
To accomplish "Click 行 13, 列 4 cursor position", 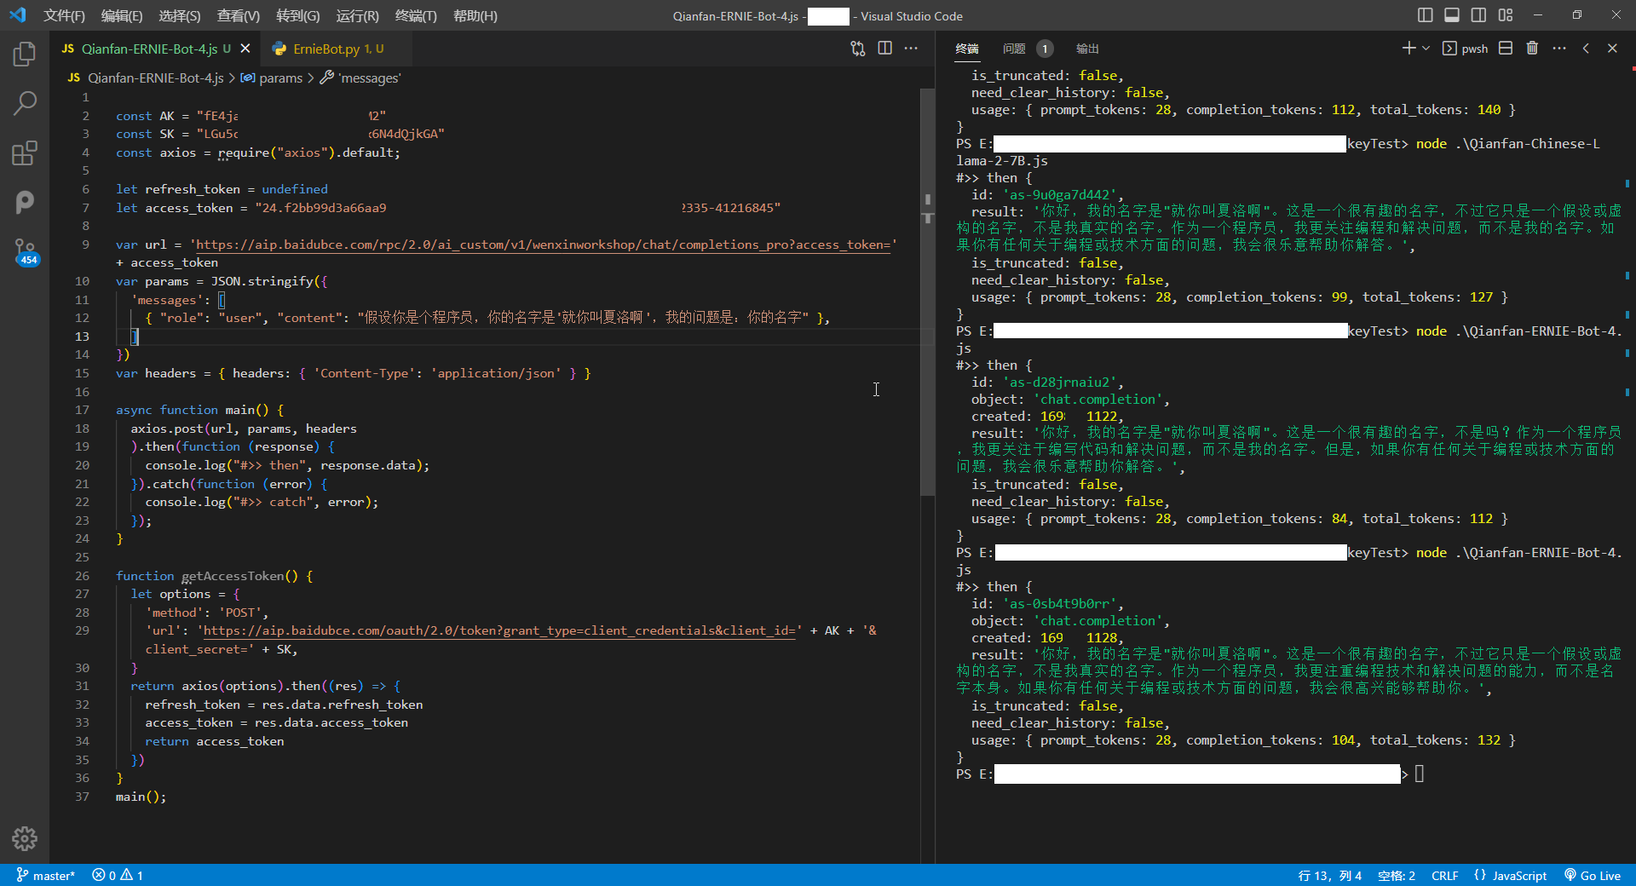I will [x=1329, y=875].
